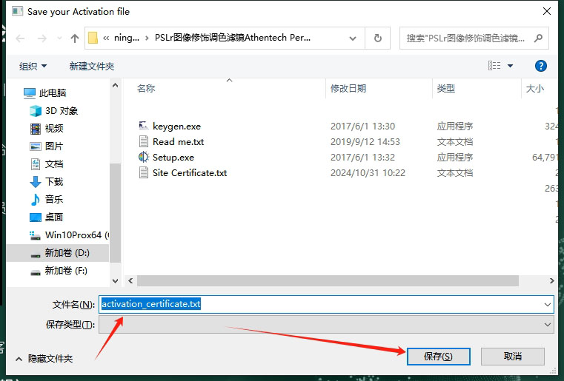Screen dimensions: 564x381
Task: Open the view options dropdown arrow
Action: [510, 66]
